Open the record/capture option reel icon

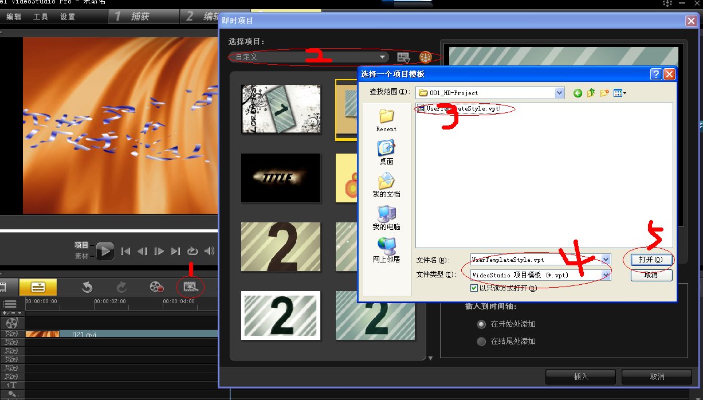(x=156, y=287)
